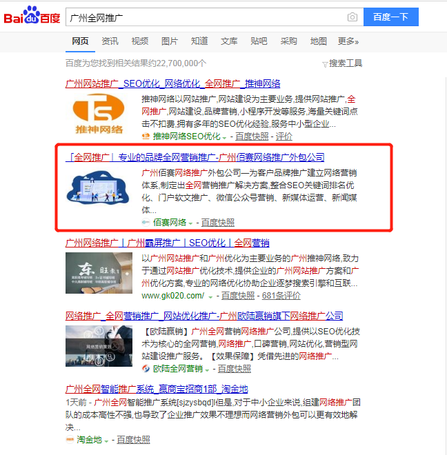Screen dimensions: 447x455
Task: Open 百度快照 for 欧陆全网营销 result
Action: tap(234, 369)
